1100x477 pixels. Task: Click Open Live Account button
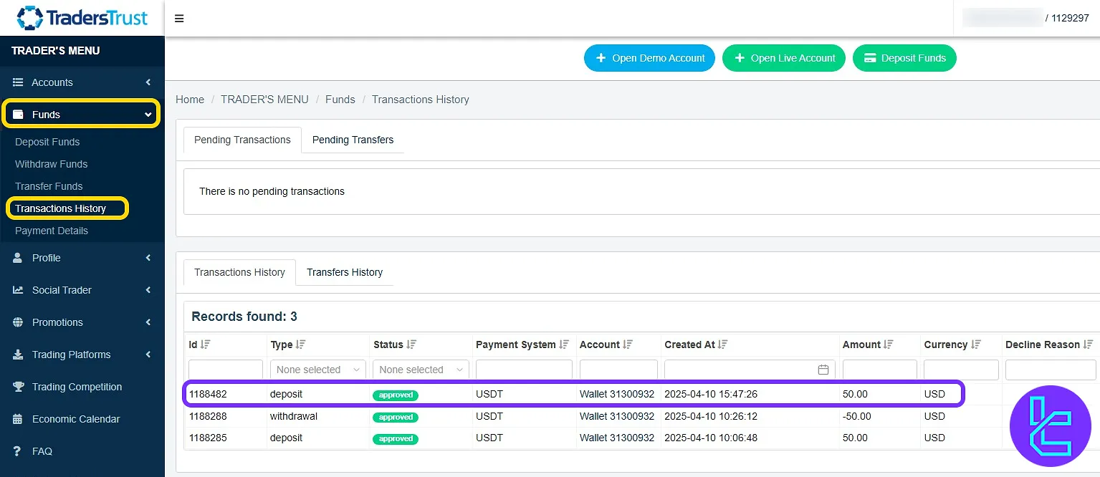[784, 58]
